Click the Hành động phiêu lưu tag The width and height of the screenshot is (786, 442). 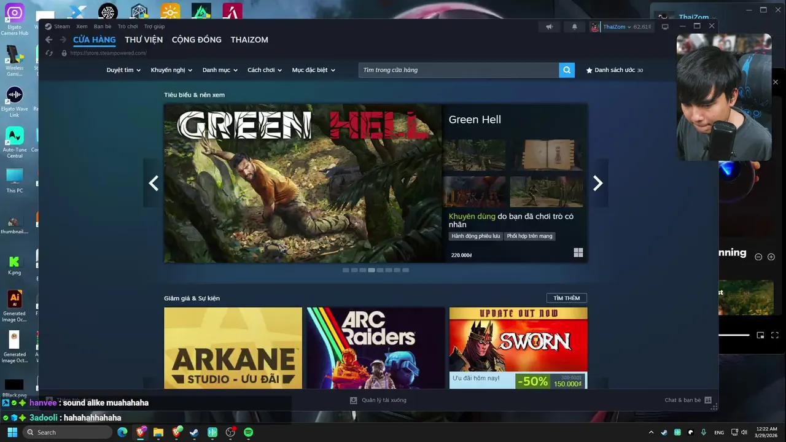476,236
